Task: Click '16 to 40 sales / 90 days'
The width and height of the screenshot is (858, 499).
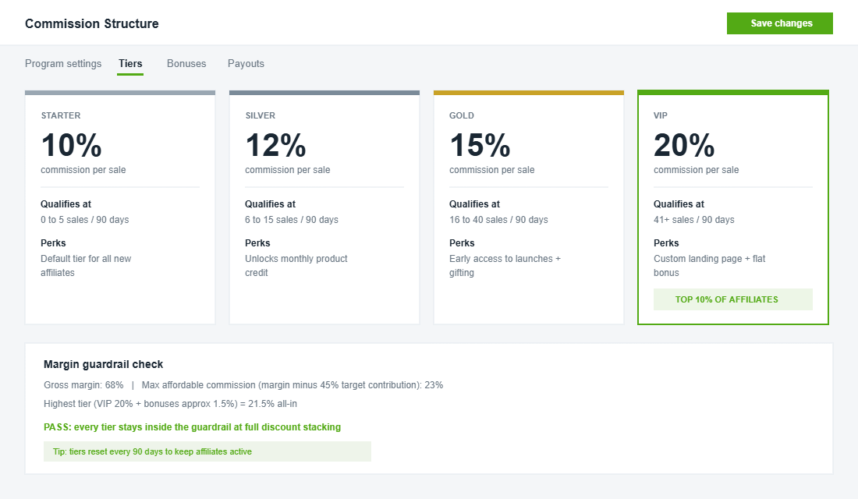Action: [498, 219]
